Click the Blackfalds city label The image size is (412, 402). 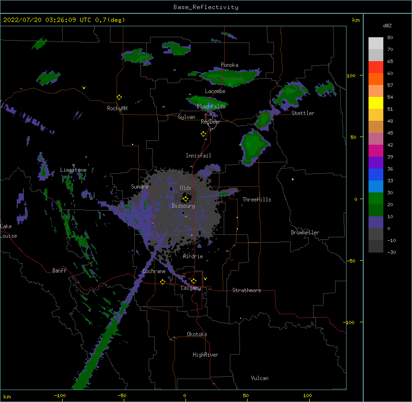[x=211, y=106]
